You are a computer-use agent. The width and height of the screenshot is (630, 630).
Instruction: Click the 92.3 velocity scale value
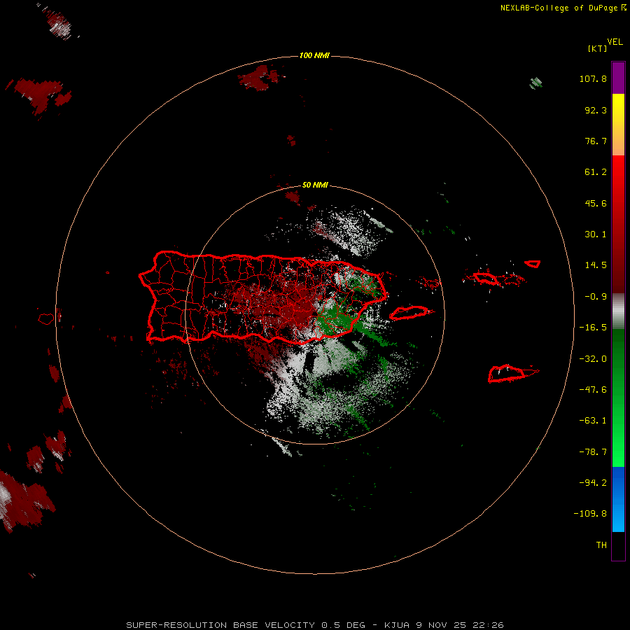point(596,110)
